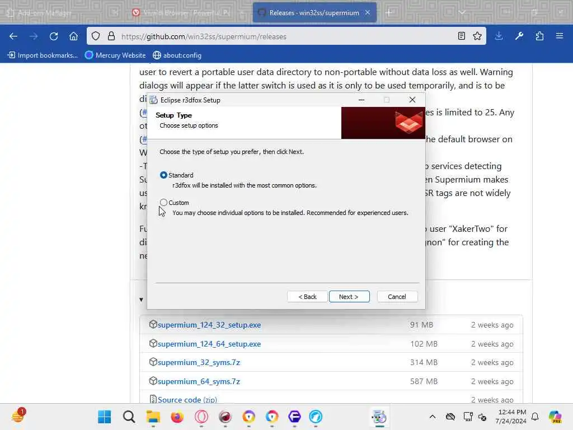
Task: View site security lock information
Action: tap(111, 36)
